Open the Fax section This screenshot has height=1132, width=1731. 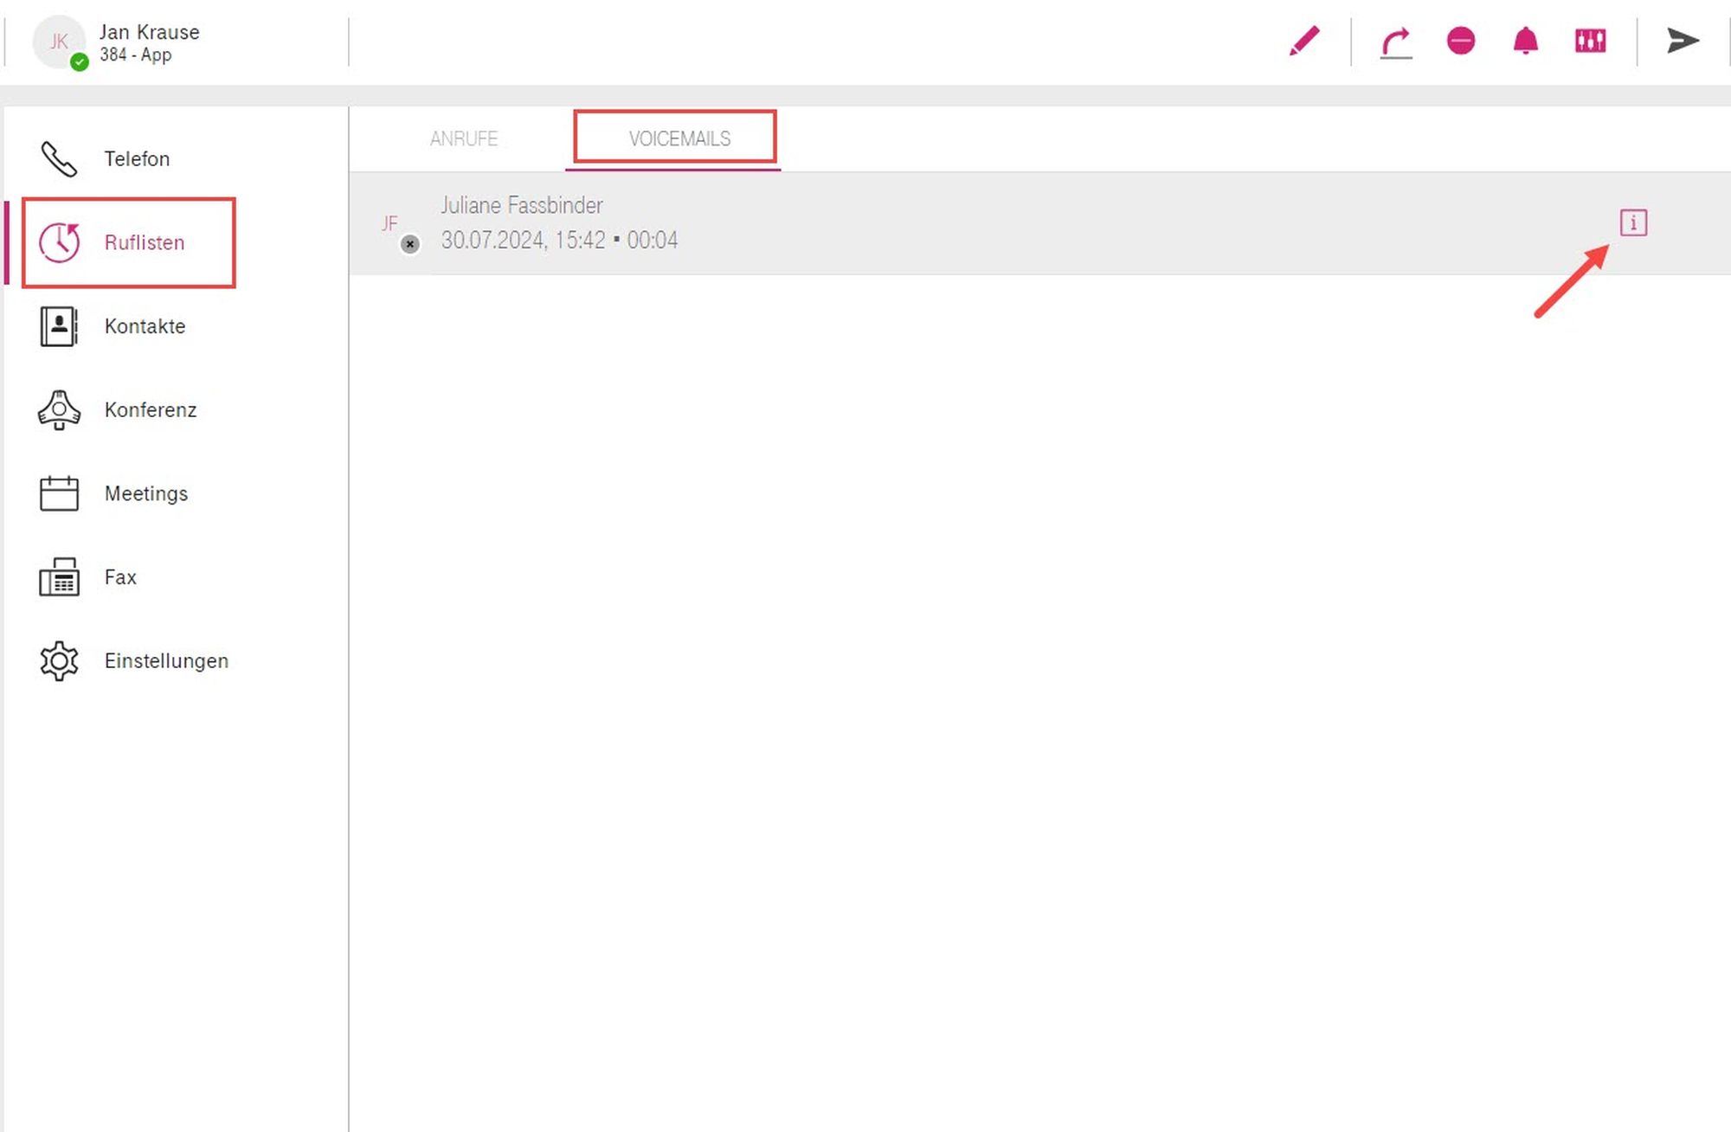(x=120, y=577)
